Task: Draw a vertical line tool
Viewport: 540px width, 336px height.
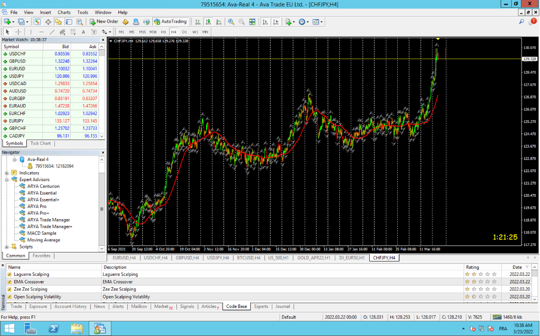Action: coord(31,32)
